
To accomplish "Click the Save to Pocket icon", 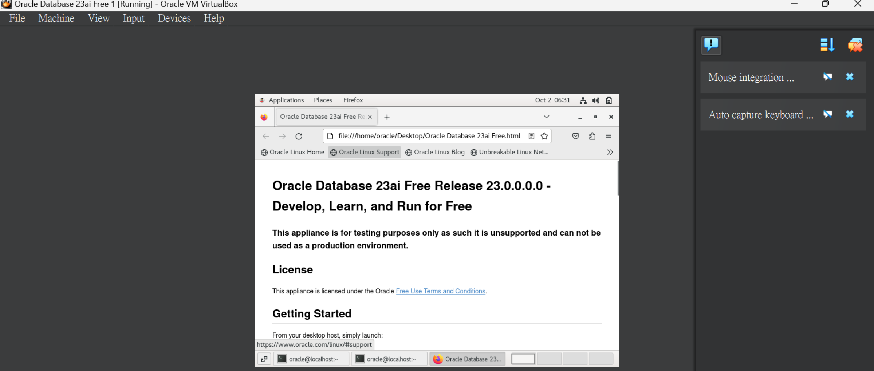I will point(575,136).
